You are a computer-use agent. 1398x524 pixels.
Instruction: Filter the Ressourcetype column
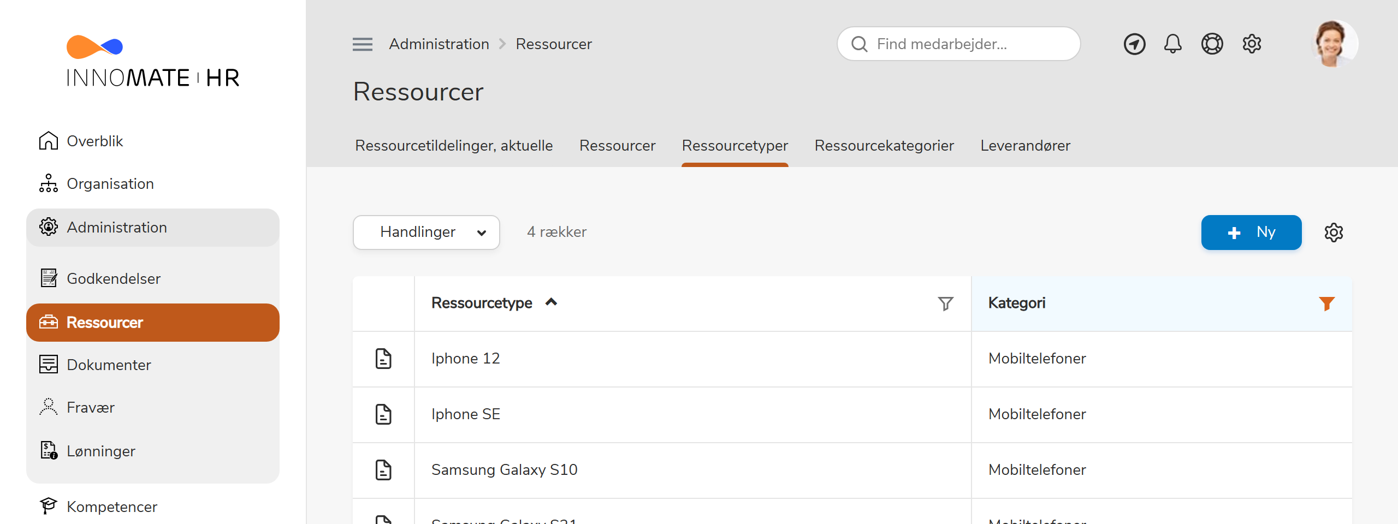click(945, 303)
